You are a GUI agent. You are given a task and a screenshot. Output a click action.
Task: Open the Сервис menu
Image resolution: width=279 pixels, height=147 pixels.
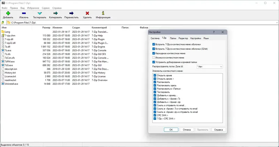(x=46, y=8)
